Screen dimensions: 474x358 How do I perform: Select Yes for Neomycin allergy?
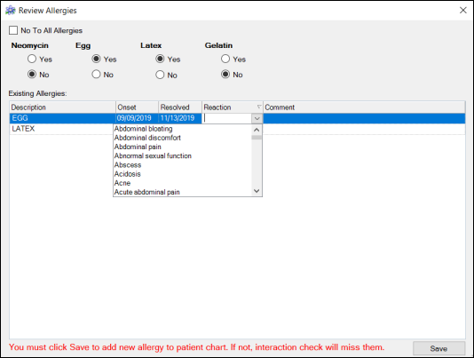pos(32,59)
